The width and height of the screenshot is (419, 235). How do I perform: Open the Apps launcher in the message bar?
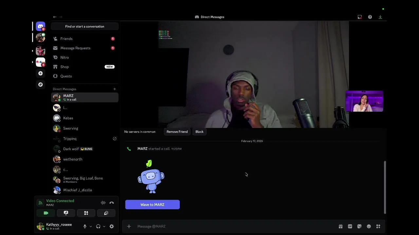[378, 226]
